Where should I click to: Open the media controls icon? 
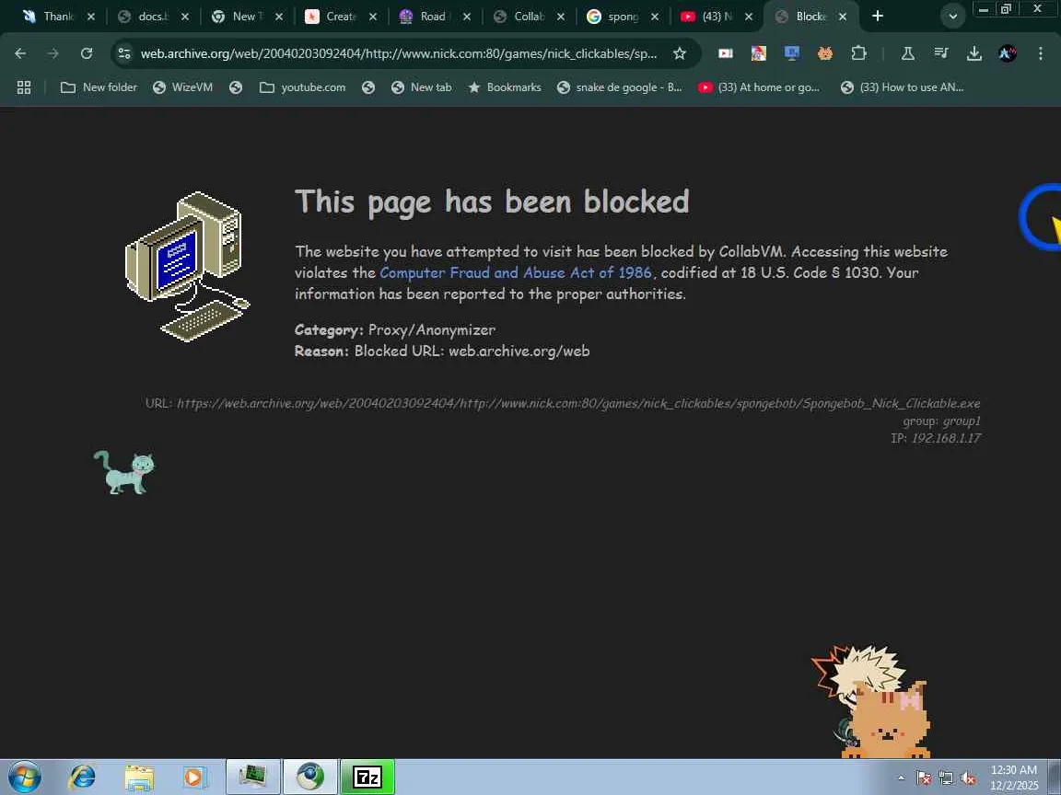pyautogui.click(x=941, y=53)
